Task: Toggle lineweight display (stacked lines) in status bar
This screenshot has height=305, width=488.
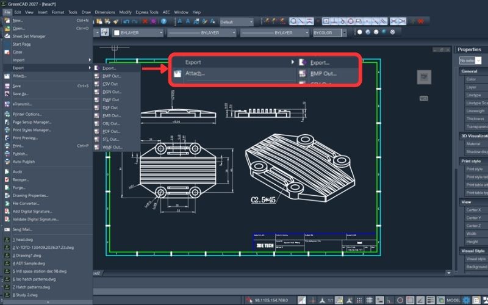Action: [x=431, y=300]
